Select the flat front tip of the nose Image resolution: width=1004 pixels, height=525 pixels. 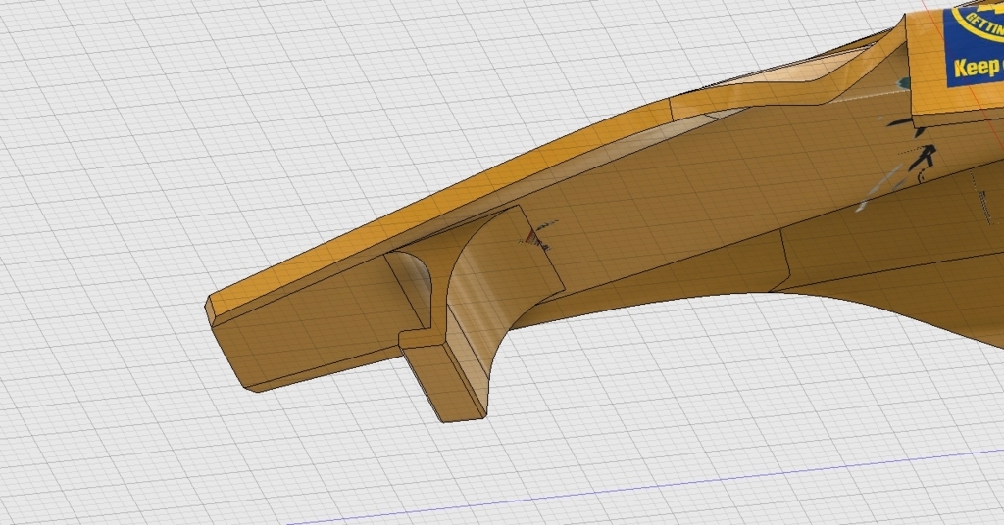(x=211, y=312)
